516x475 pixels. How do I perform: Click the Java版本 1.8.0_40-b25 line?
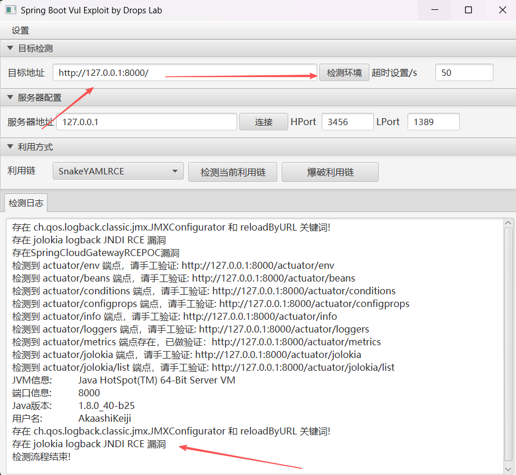coord(74,405)
